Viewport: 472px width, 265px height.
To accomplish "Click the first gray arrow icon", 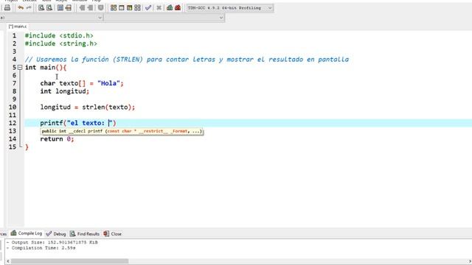I will point(82,8).
